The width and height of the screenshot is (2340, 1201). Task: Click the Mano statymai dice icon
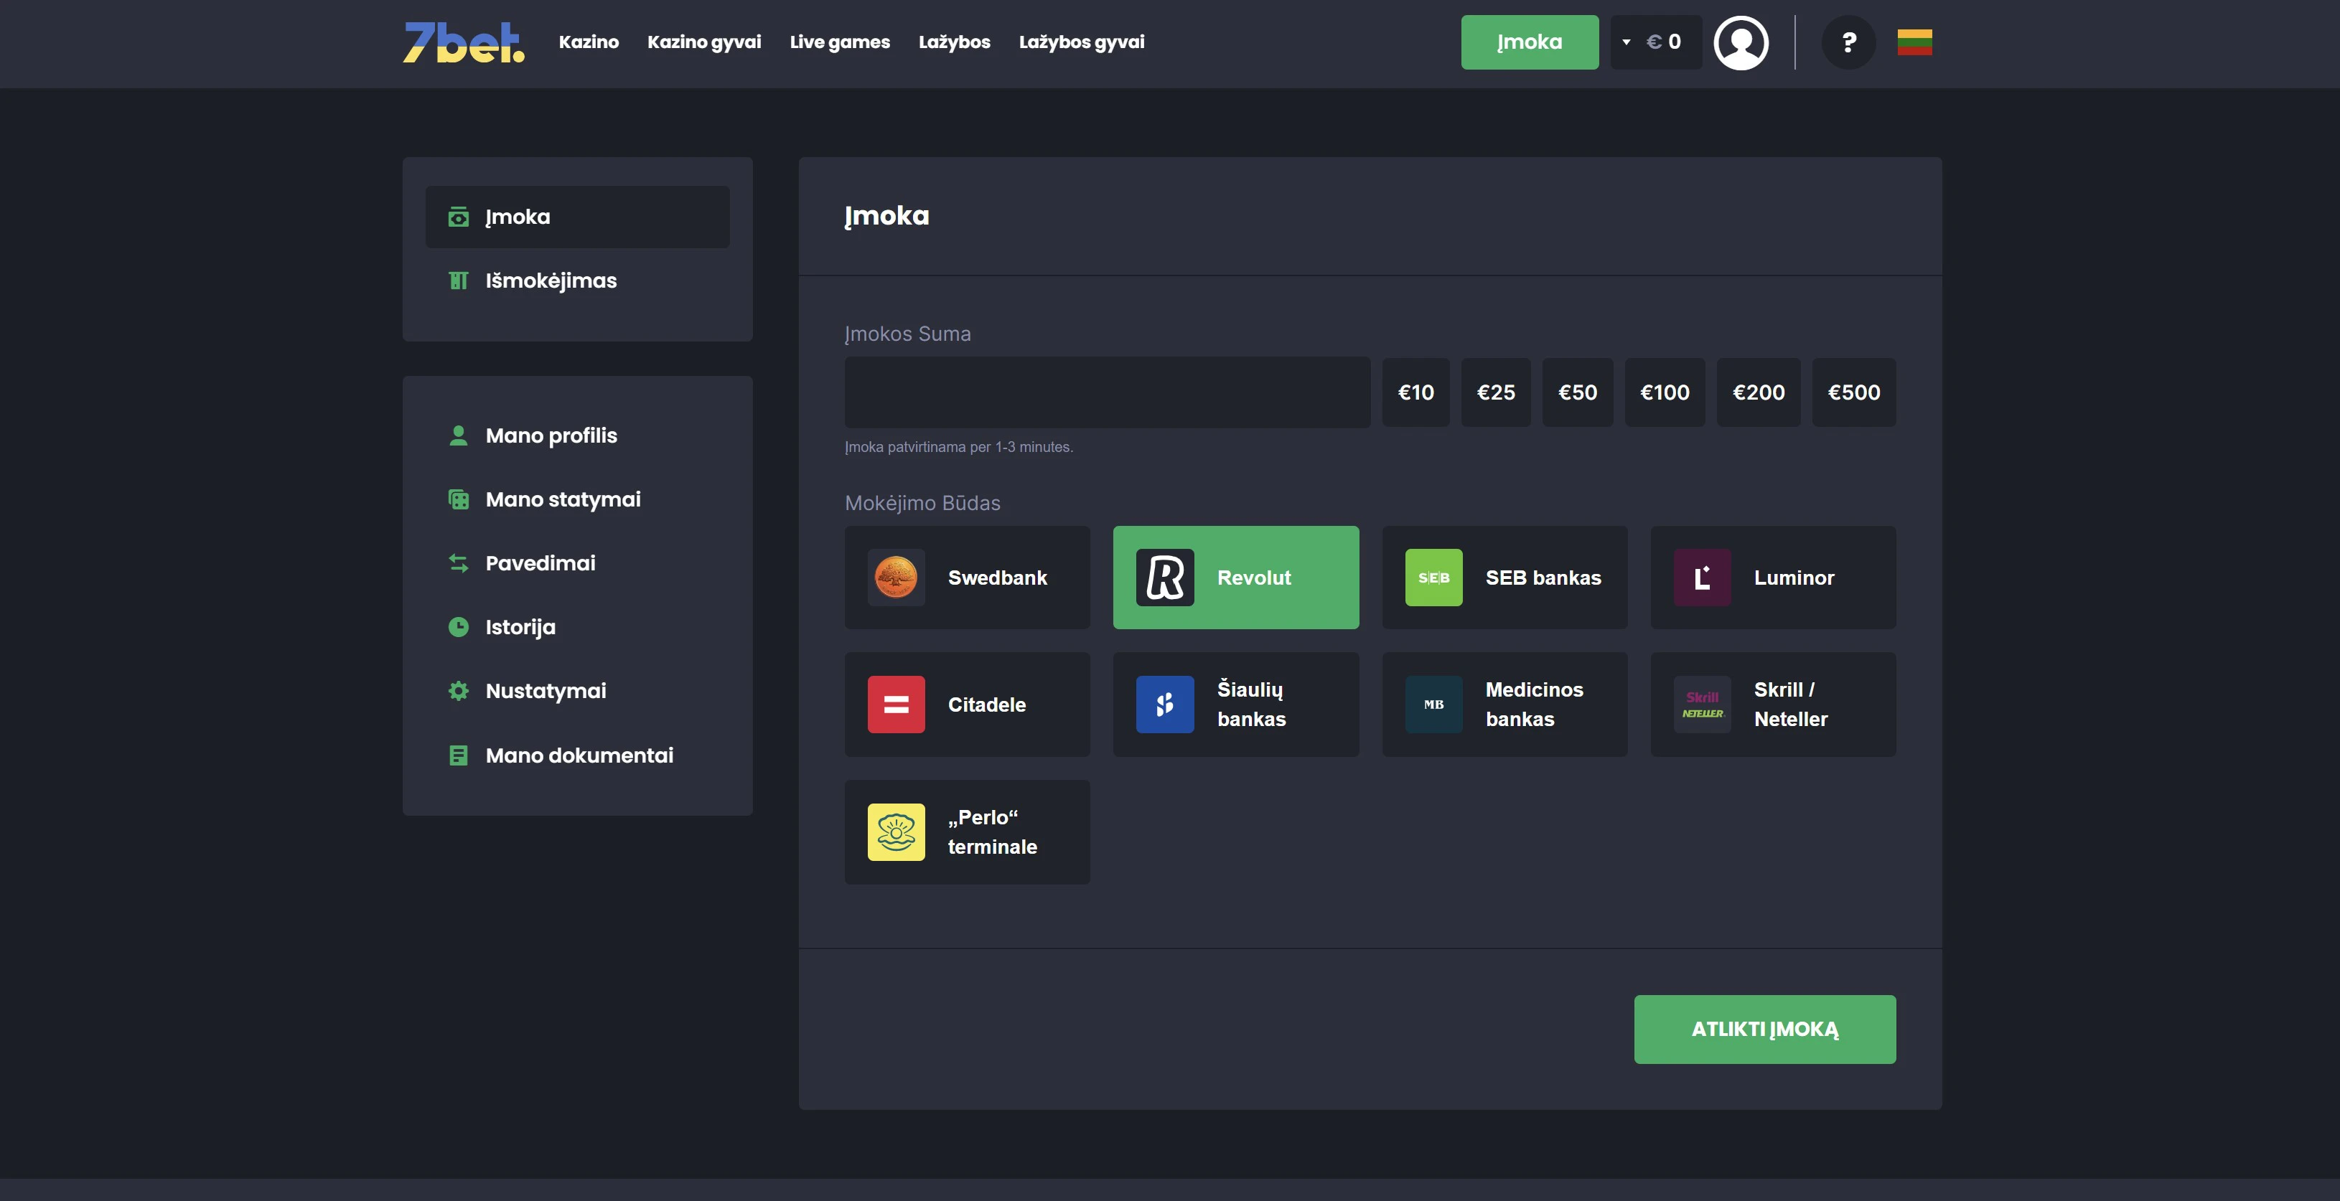coord(459,499)
